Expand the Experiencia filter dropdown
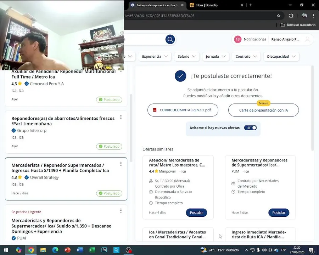 pos(155,57)
